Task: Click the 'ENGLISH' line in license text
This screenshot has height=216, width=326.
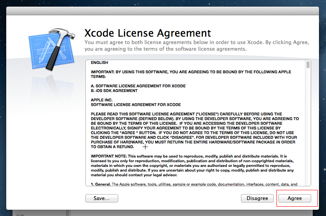Action: (99, 62)
